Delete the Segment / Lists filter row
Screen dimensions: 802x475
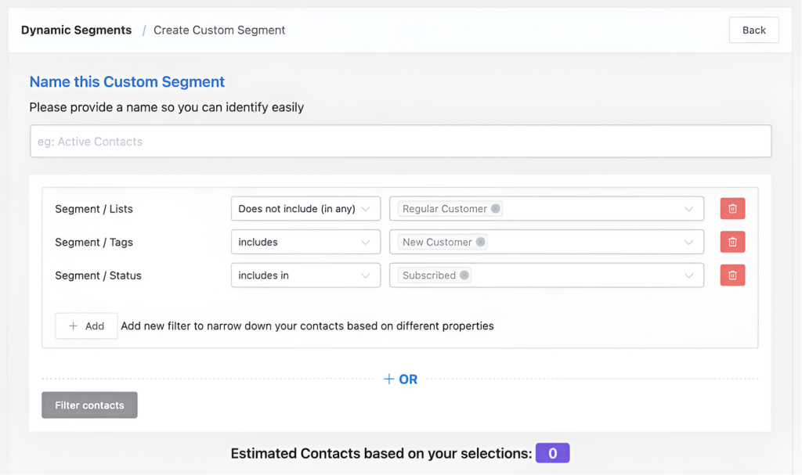[732, 209]
